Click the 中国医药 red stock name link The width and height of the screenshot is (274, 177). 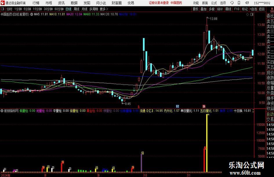[176, 3]
